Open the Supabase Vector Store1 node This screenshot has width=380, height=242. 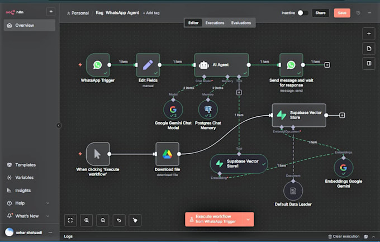click(x=239, y=164)
